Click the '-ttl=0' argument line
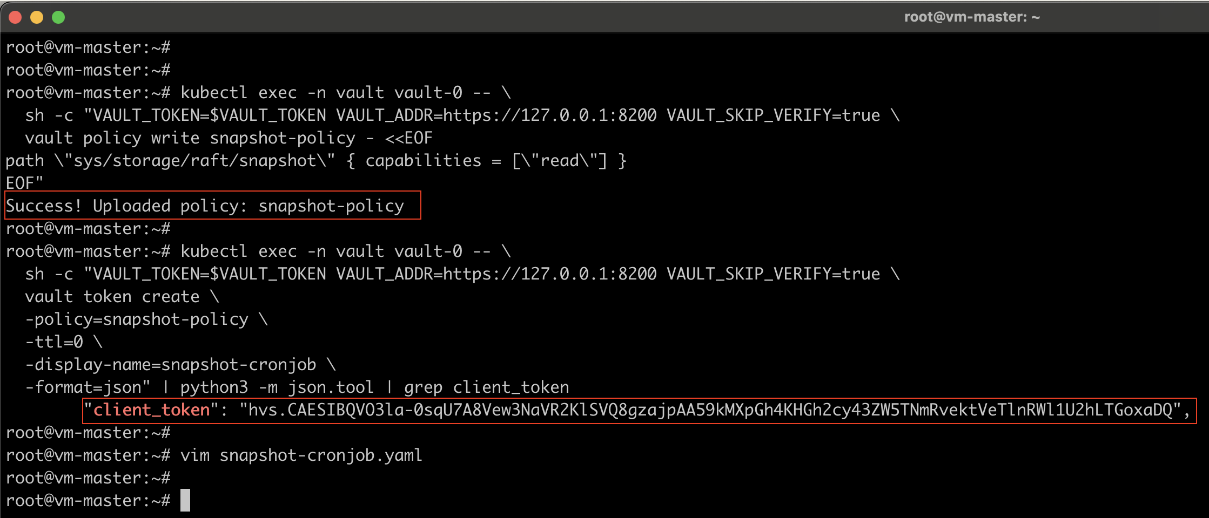This screenshot has width=1209, height=518. [x=54, y=342]
